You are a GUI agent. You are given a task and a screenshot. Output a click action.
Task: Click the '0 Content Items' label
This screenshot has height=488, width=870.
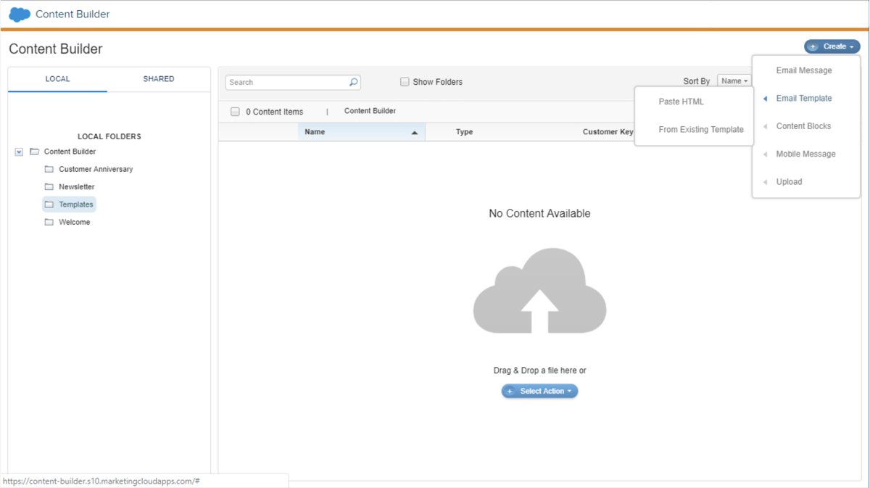[x=274, y=112]
